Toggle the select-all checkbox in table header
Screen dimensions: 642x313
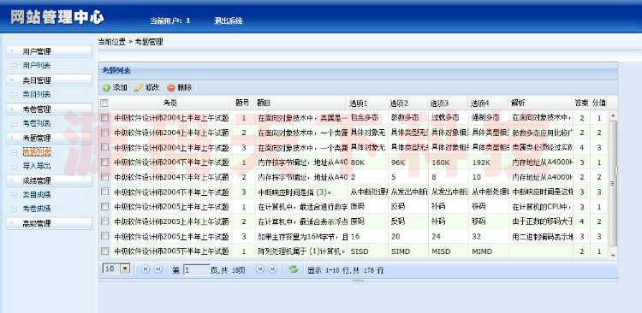coord(104,103)
